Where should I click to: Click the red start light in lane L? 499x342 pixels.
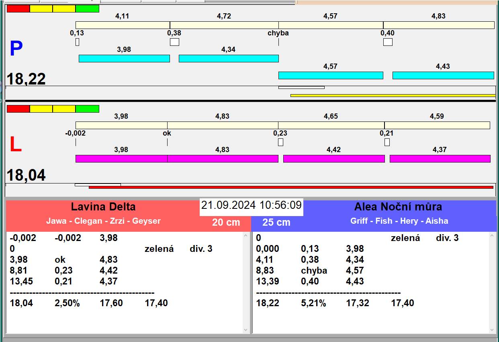[x=18, y=109]
